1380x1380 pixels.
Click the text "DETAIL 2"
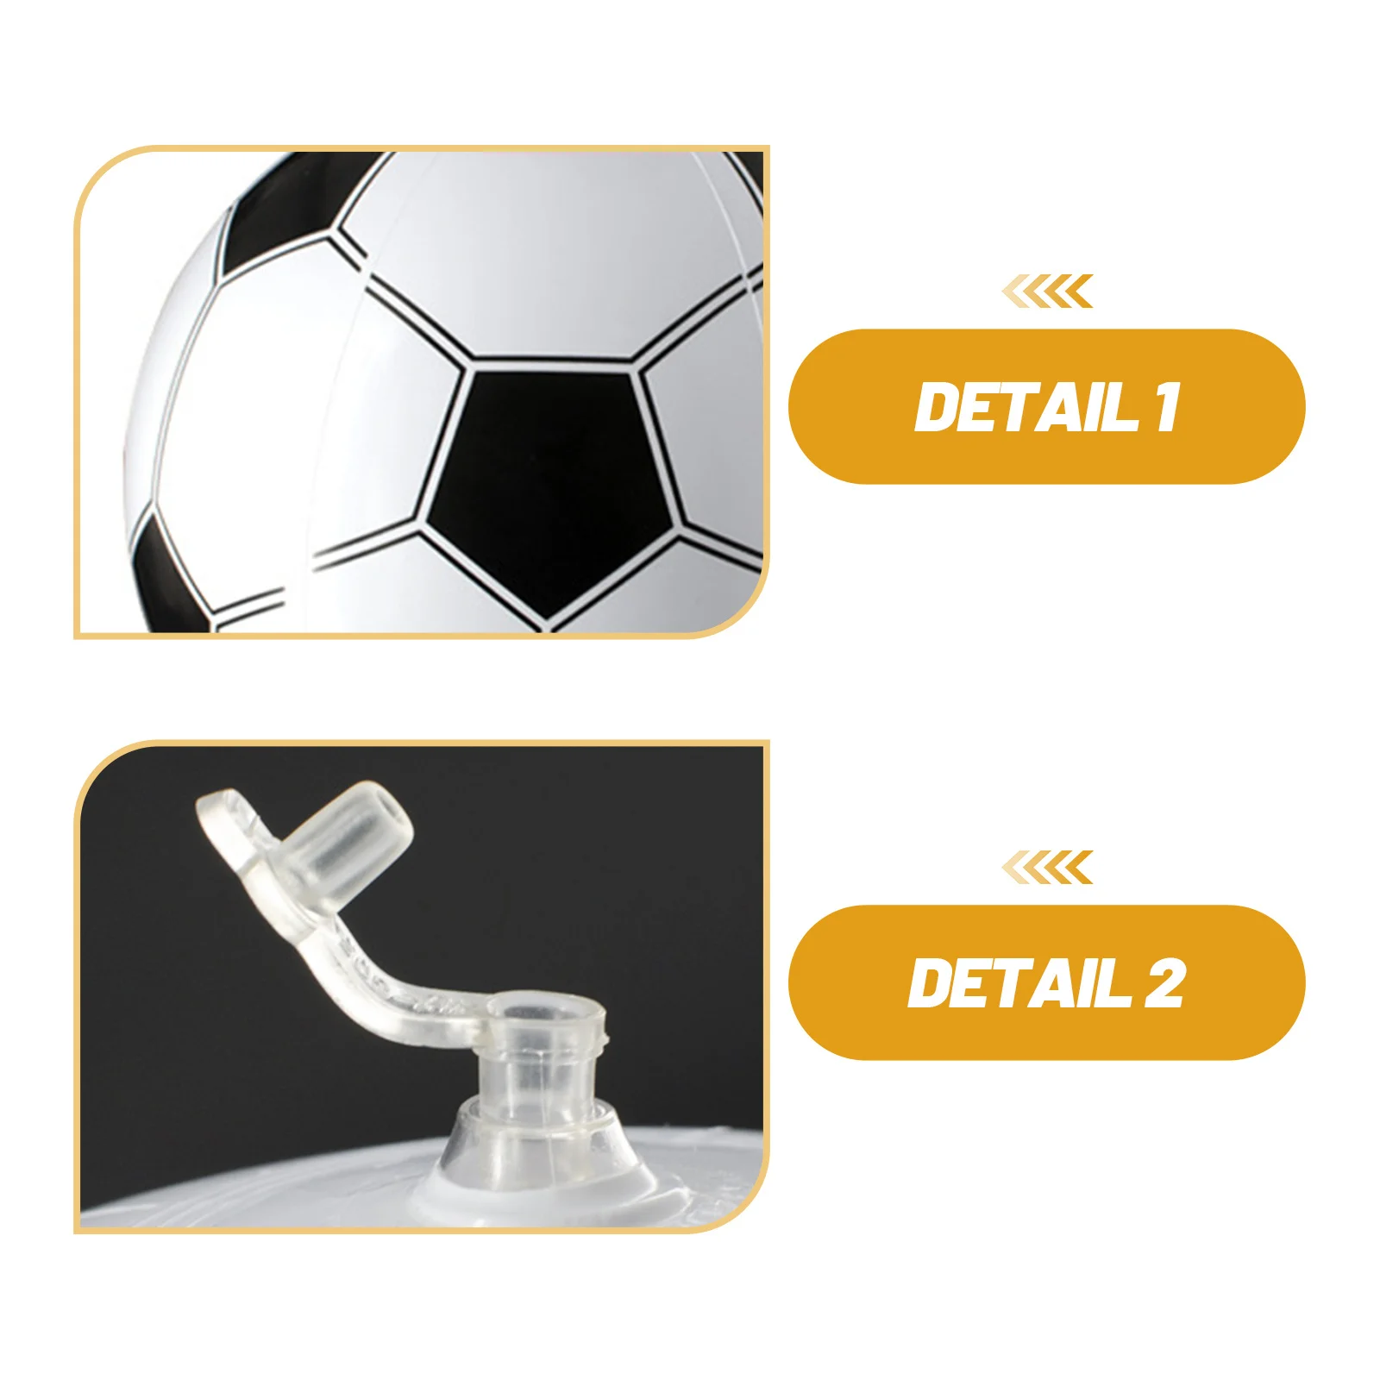pyautogui.click(x=1046, y=983)
